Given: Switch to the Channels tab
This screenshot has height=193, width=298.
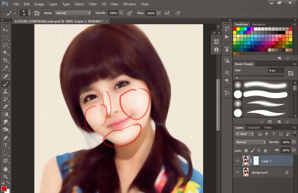Looking at the screenshot, I should (x=253, y=127).
